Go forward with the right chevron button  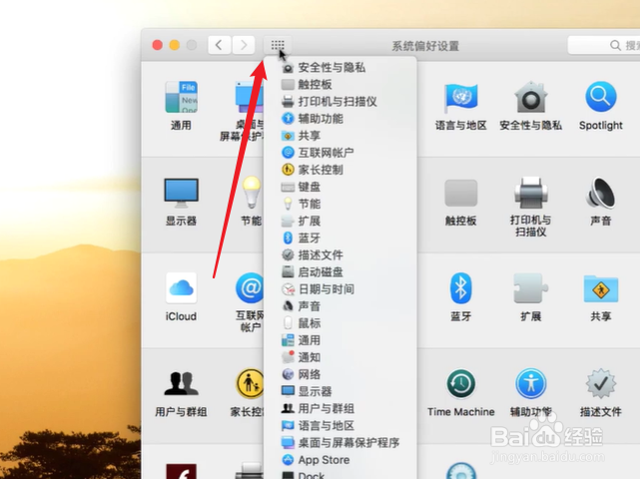pos(244,45)
